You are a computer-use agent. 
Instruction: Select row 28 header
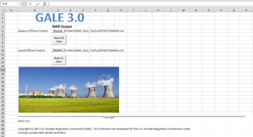tap(2, 121)
